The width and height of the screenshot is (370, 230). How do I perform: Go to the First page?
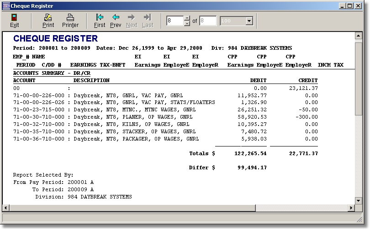coord(100,21)
